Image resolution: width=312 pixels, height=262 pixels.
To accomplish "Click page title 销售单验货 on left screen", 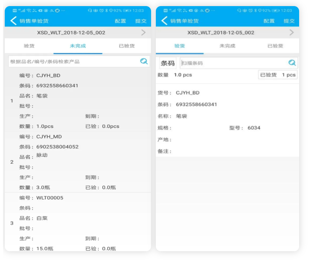I will [x=34, y=21].
